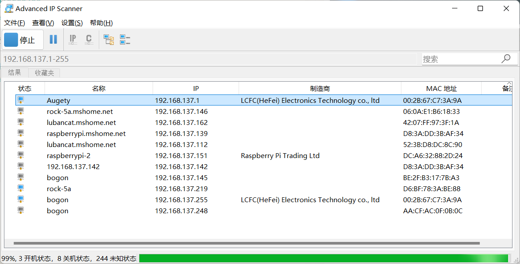The height and width of the screenshot is (264, 520).
Task: Open the 帮助(H) menu
Action: pyautogui.click(x=101, y=23)
